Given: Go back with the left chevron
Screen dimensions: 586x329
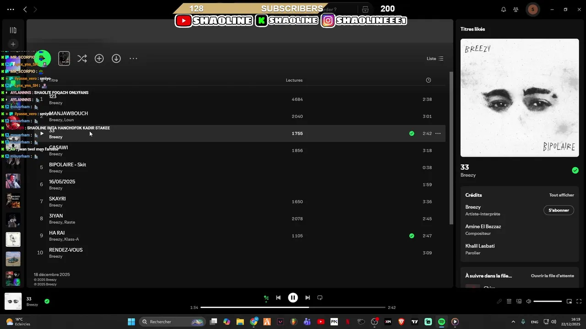Looking at the screenshot, I should (25, 9).
